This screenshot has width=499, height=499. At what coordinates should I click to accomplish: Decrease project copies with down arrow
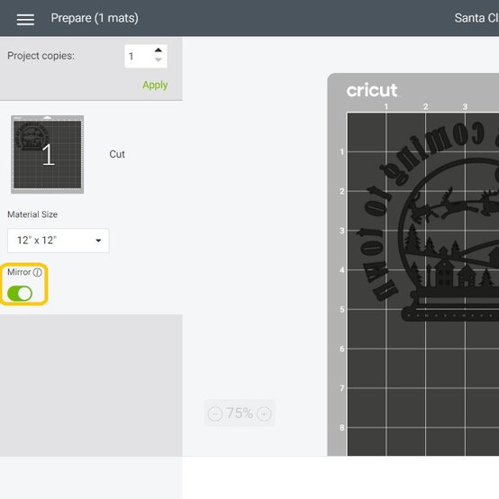click(159, 59)
